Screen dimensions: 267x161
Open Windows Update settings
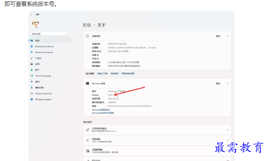(x=43, y=100)
